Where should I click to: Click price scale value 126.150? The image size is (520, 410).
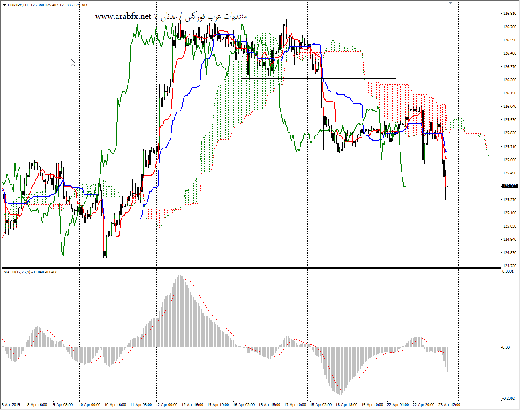click(509, 93)
